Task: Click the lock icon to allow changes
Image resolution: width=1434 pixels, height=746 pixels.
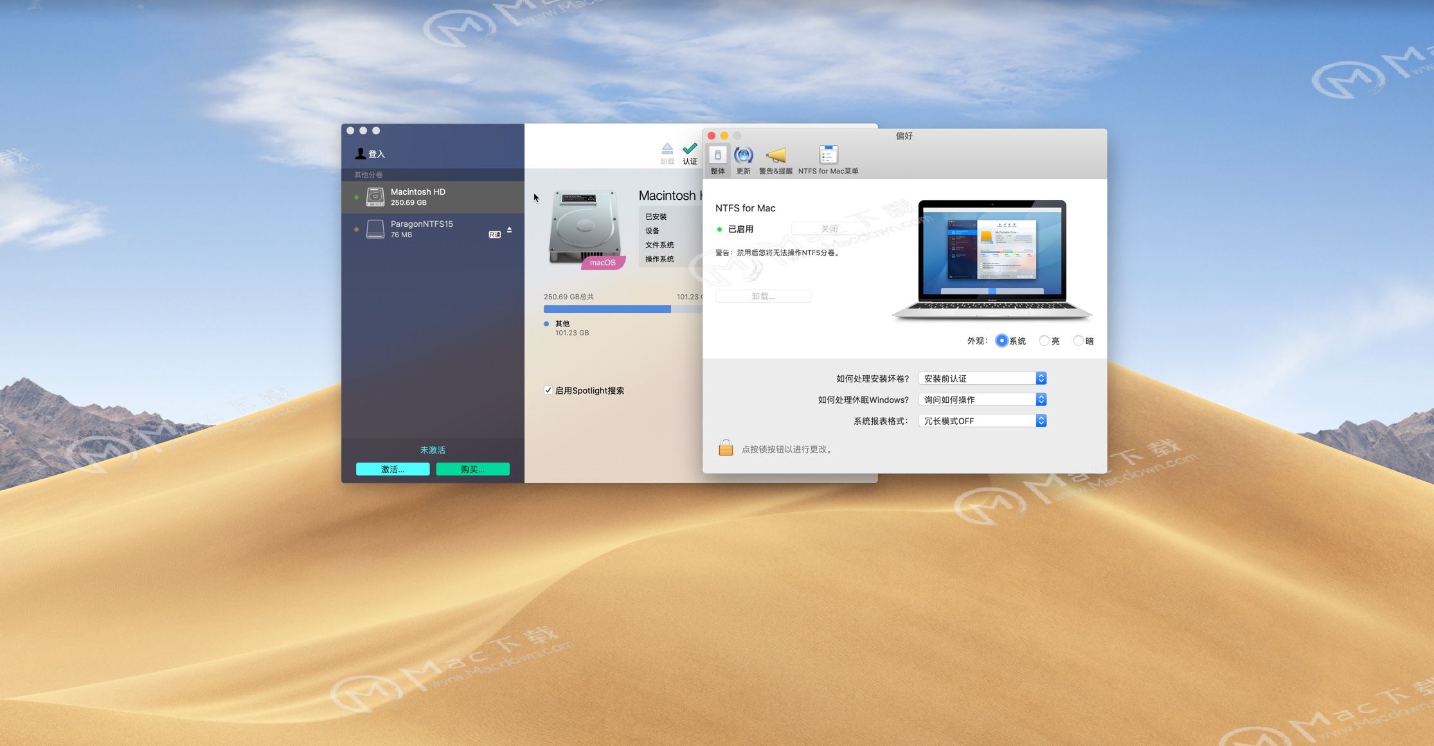Action: 726,448
